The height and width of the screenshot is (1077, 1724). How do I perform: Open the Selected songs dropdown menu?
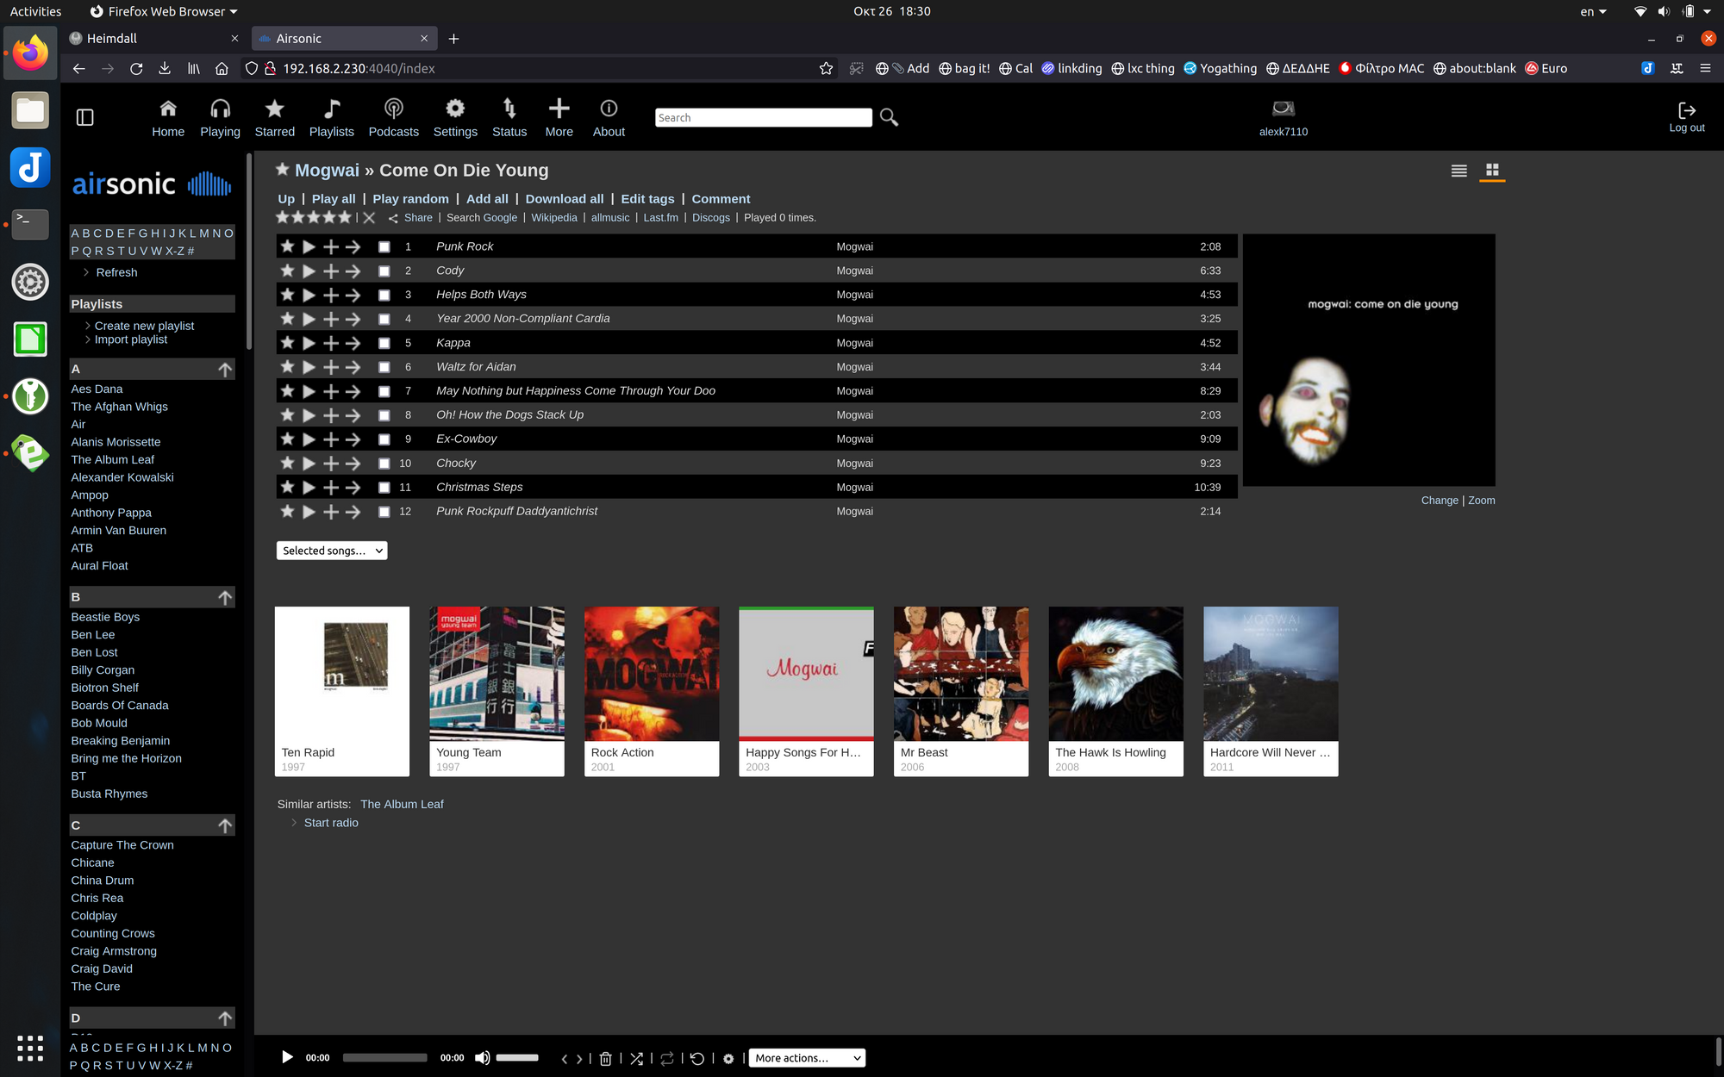330,550
